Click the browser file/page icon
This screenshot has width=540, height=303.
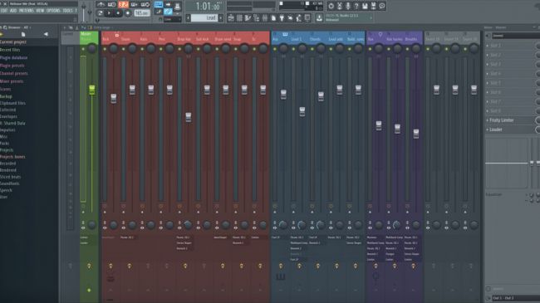pos(23,34)
